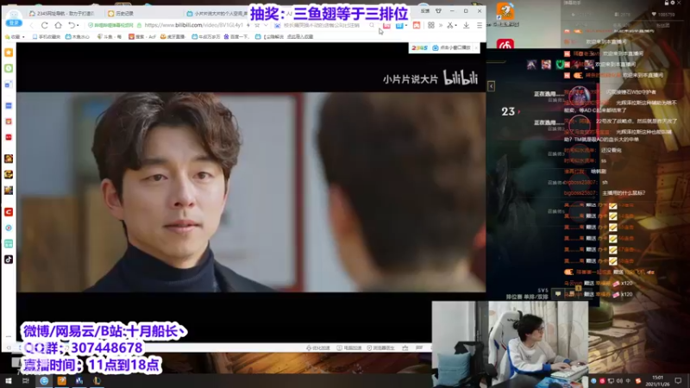This screenshot has width=690, height=388.
Task: Click the browser search box
Action: click(322, 25)
